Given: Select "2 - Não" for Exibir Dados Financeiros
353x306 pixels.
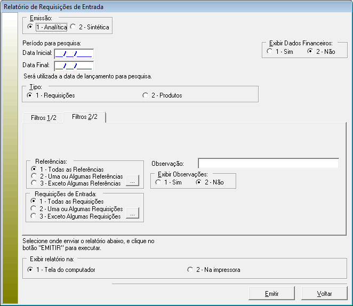Looking at the screenshot, I should (310, 52).
